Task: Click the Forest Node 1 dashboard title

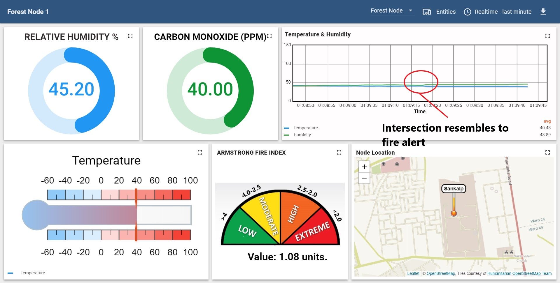Action: point(28,12)
